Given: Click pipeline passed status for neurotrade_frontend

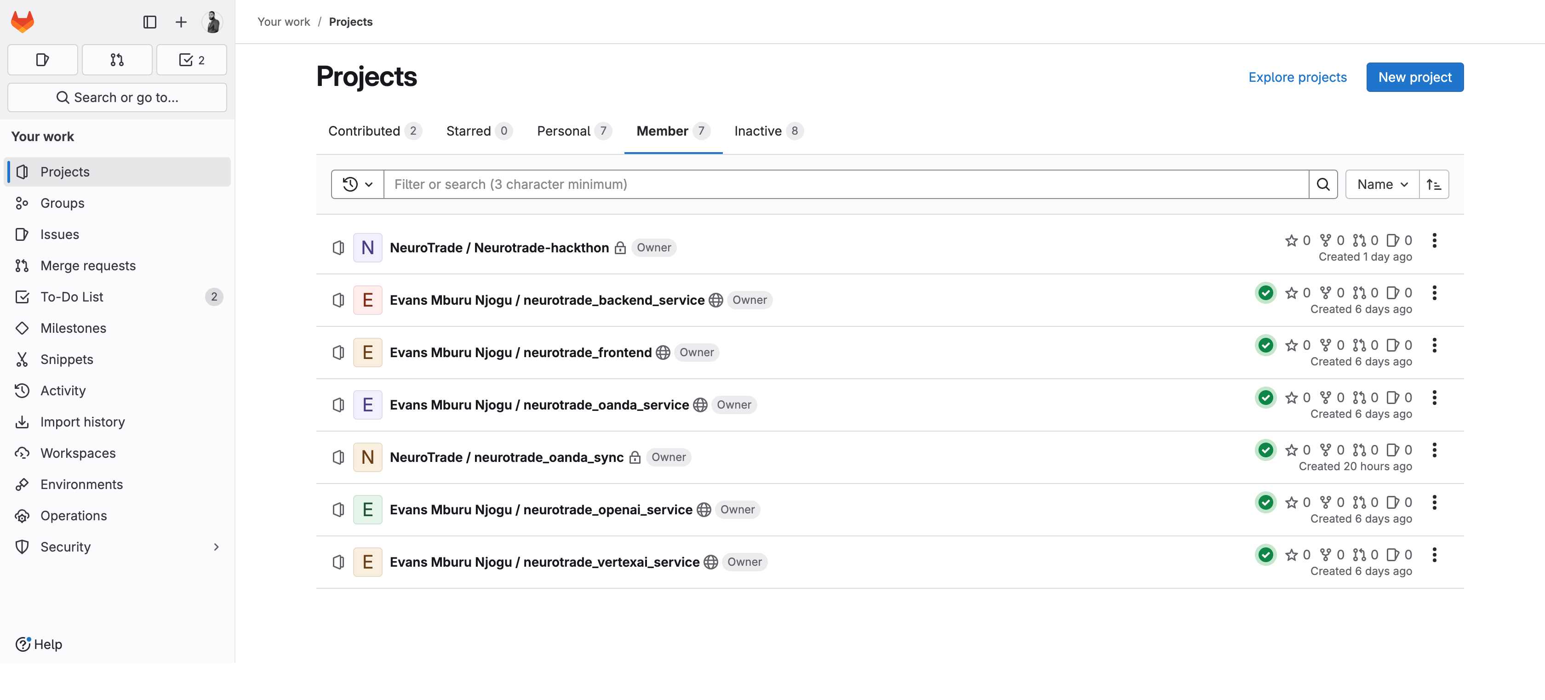Looking at the screenshot, I should (x=1265, y=345).
